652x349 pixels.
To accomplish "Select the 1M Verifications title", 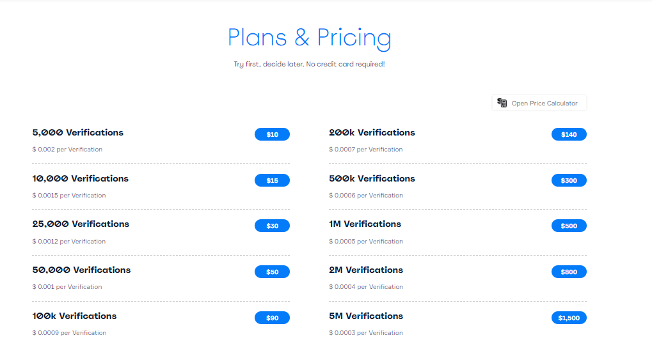I will pyautogui.click(x=365, y=224).
